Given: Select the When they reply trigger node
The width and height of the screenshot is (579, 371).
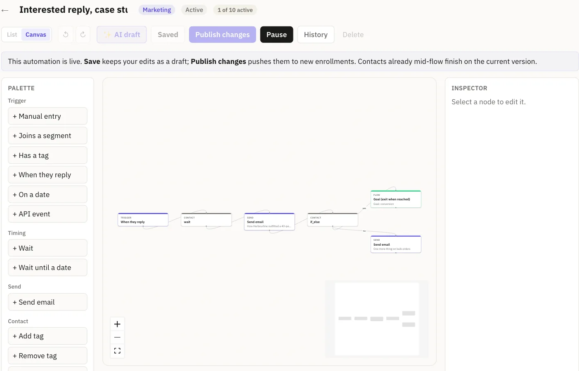Looking at the screenshot, I should click(143, 220).
